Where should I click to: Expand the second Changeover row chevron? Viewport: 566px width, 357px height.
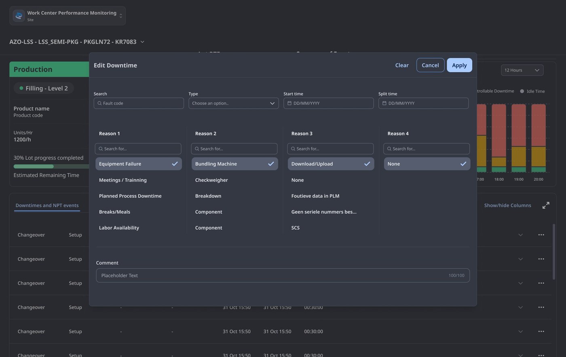(x=521, y=259)
